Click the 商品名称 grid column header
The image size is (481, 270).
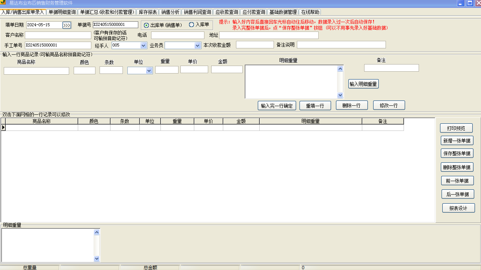pyautogui.click(x=42, y=121)
